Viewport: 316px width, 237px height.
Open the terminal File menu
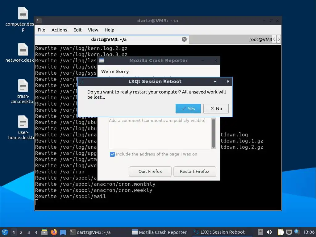[x=41, y=30]
